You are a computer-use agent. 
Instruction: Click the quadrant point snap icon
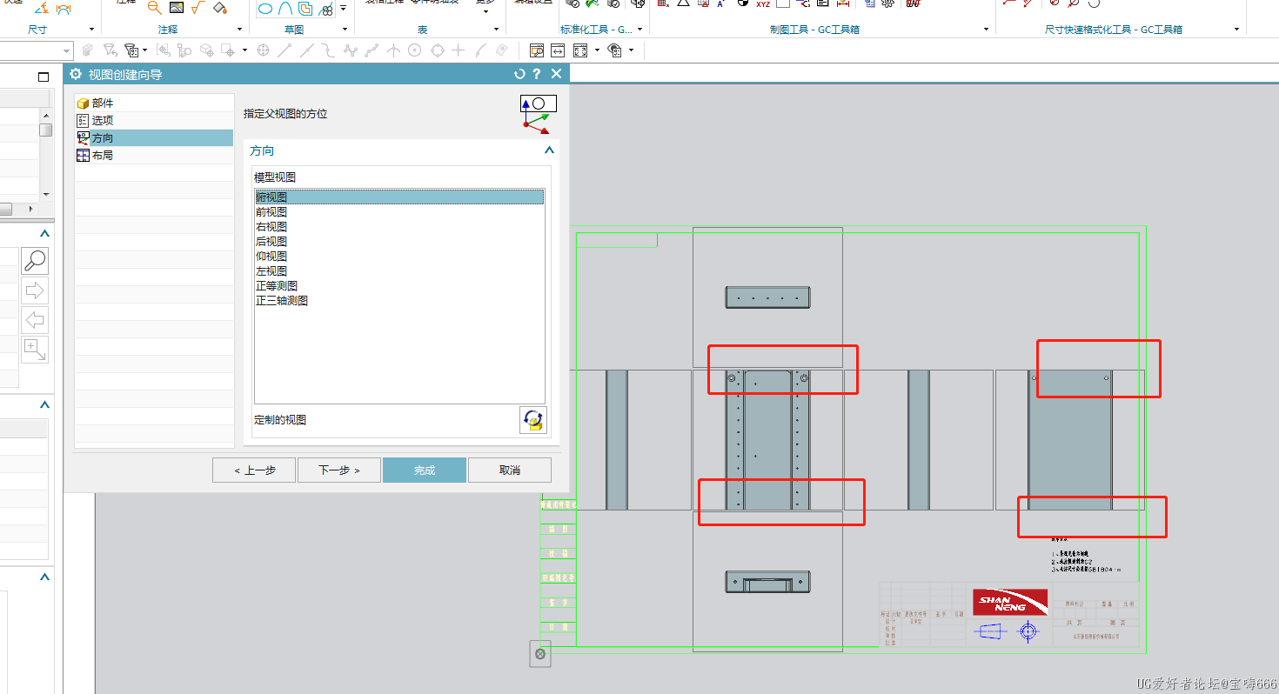click(x=438, y=50)
